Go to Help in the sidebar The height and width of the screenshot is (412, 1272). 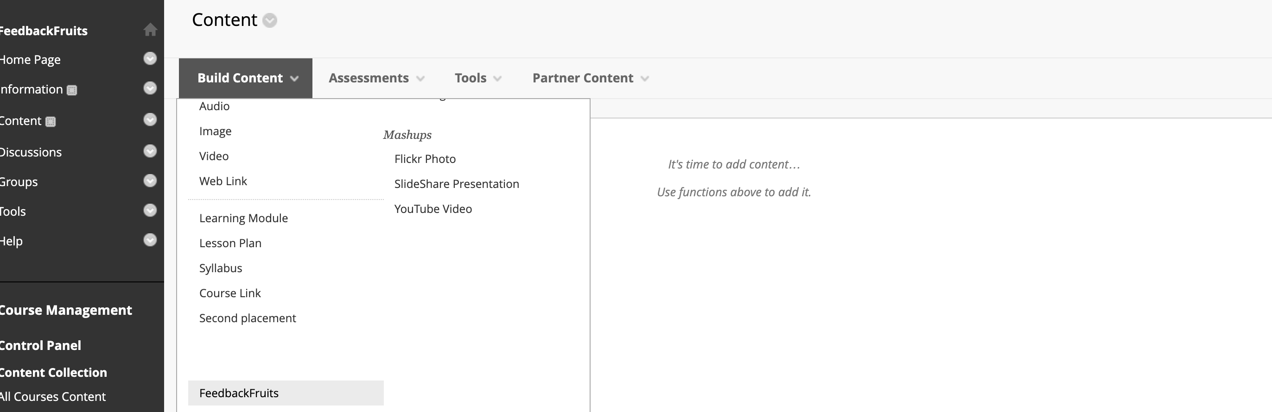[x=11, y=241]
